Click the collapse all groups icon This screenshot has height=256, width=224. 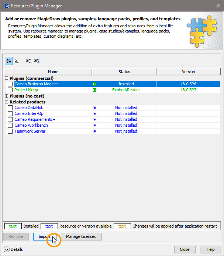(37, 61)
